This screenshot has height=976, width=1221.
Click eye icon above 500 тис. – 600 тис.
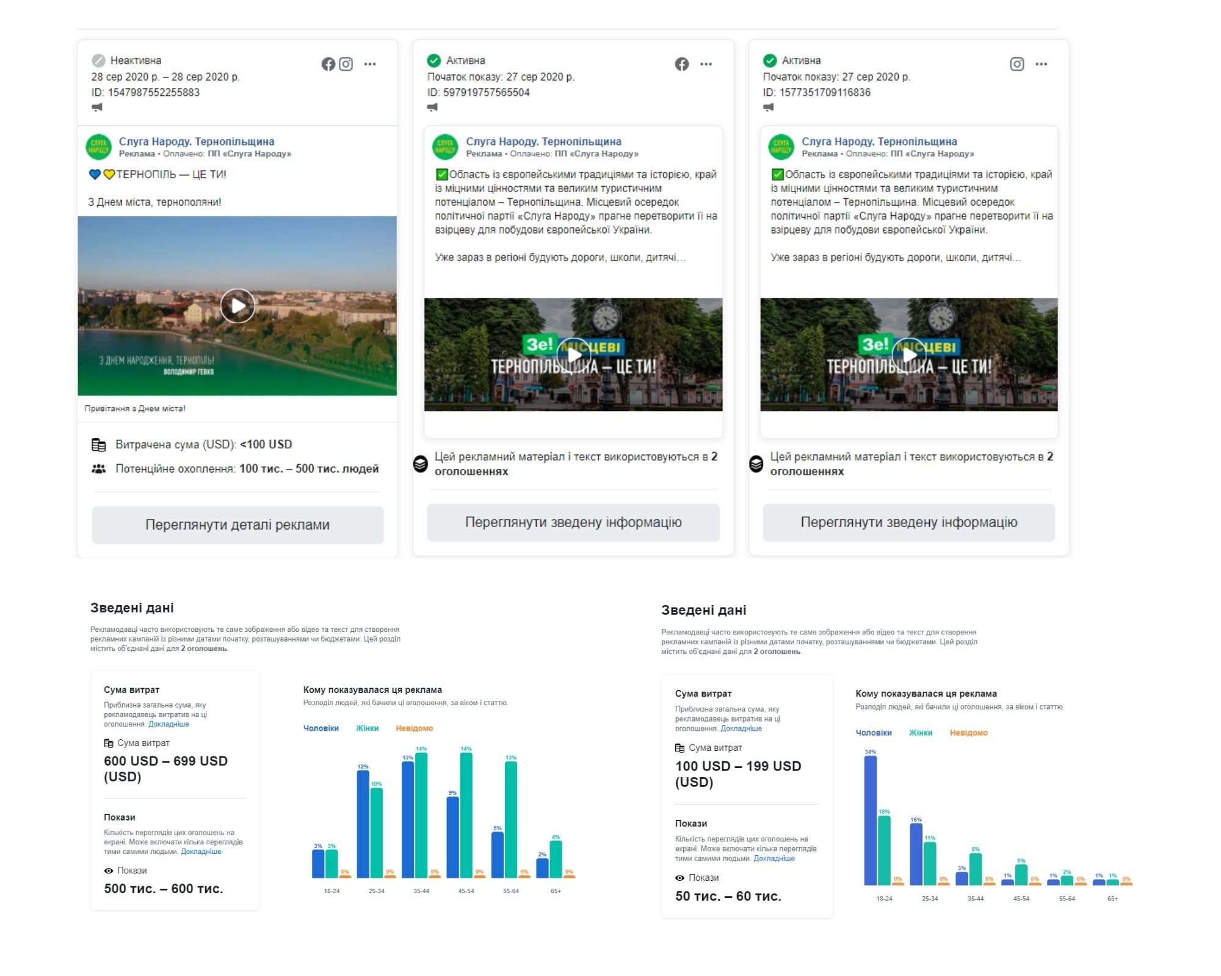tap(109, 871)
